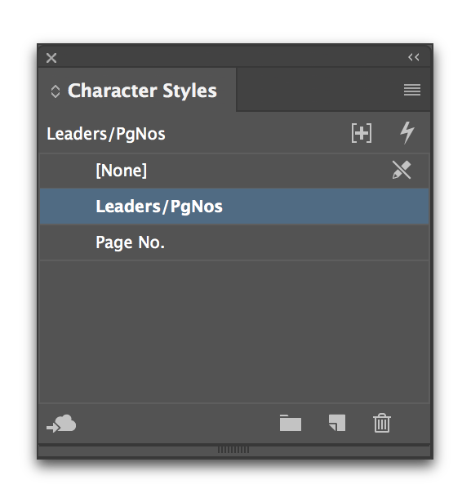Image resolution: width=471 pixels, height=502 pixels.
Task: Close the Character Styles panel
Action: pos(51,58)
